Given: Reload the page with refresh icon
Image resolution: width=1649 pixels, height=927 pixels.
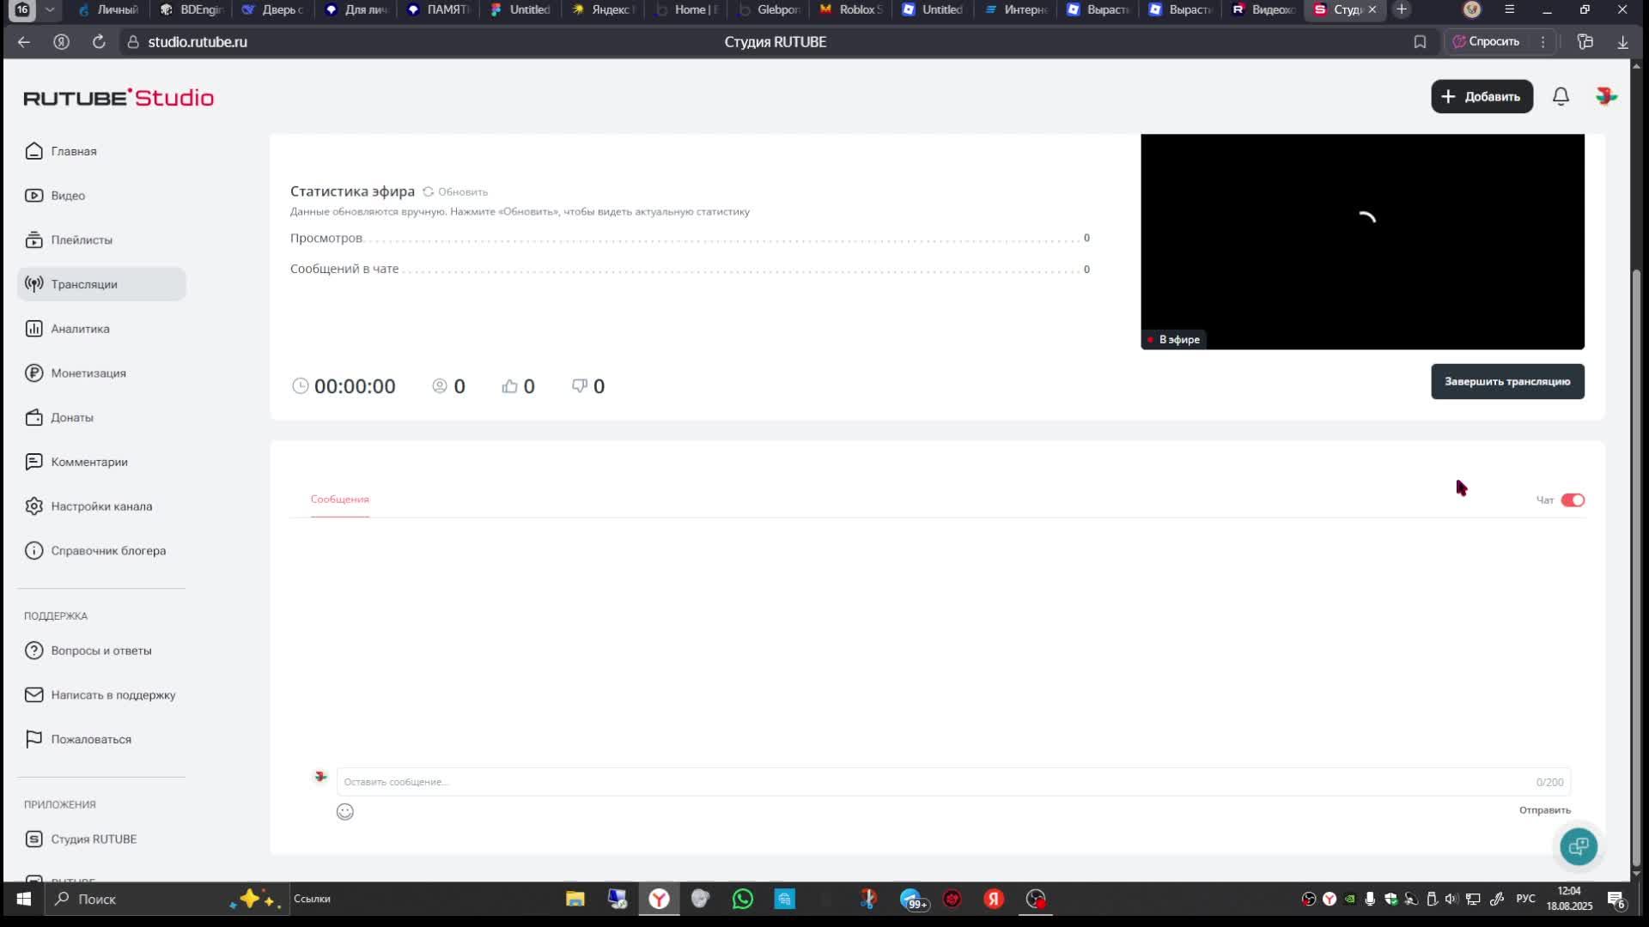Looking at the screenshot, I should tap(99, 42).
